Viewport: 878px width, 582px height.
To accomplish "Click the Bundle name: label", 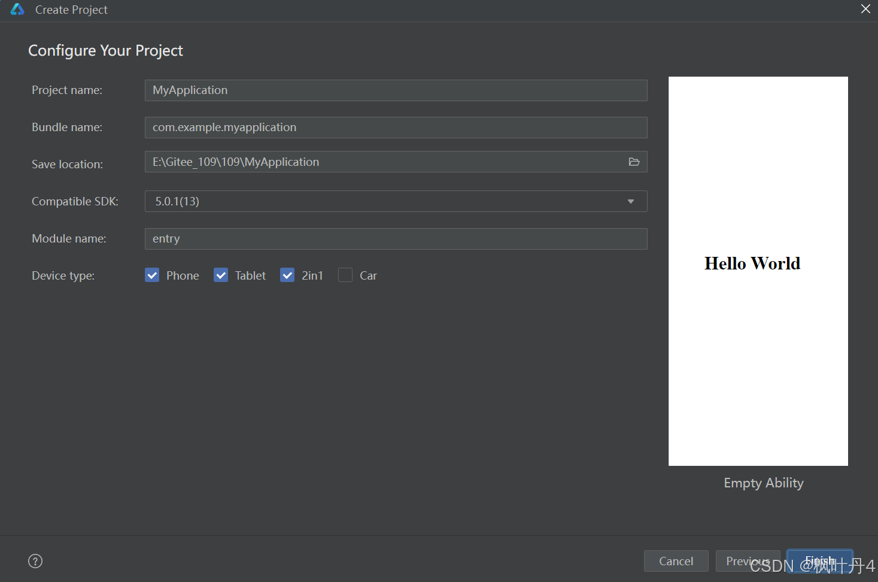I will pyautogui.click(x=67, y=127).
